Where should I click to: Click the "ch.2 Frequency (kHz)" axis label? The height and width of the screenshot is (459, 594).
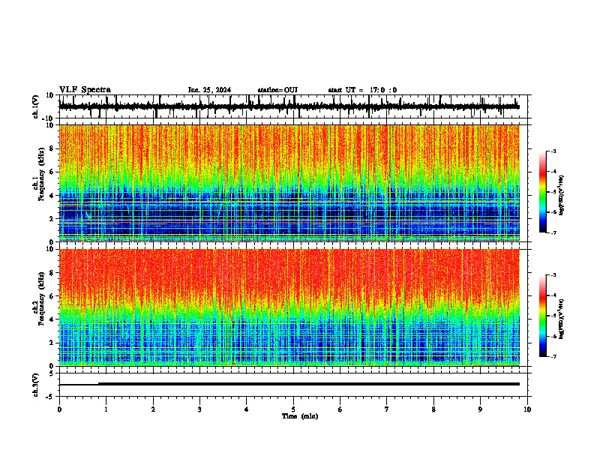tap(38, 298)
